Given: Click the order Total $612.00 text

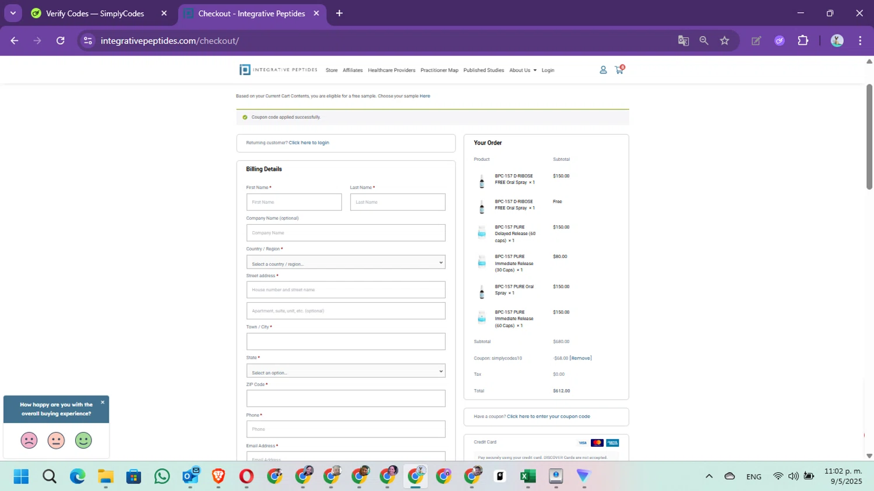Looking at the screenshot, I should [562, 391].
